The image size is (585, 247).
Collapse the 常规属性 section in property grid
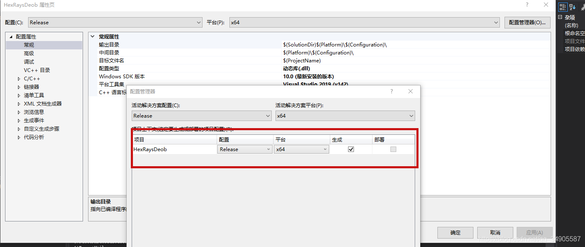click(x=93, y=37)
